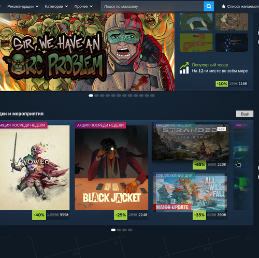The width and height of the screenshot is (259, 258).
Task: Select the first featured carousel dot
Action: 91,95
